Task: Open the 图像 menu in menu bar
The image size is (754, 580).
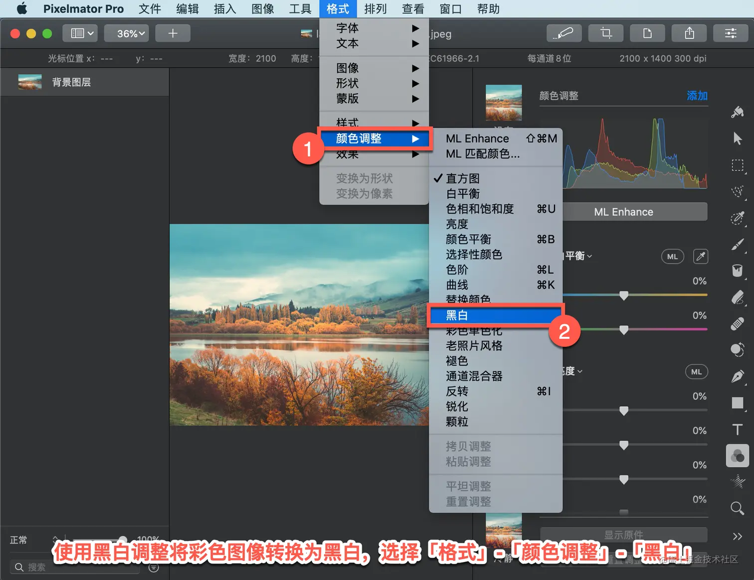Action: point(263,8)
